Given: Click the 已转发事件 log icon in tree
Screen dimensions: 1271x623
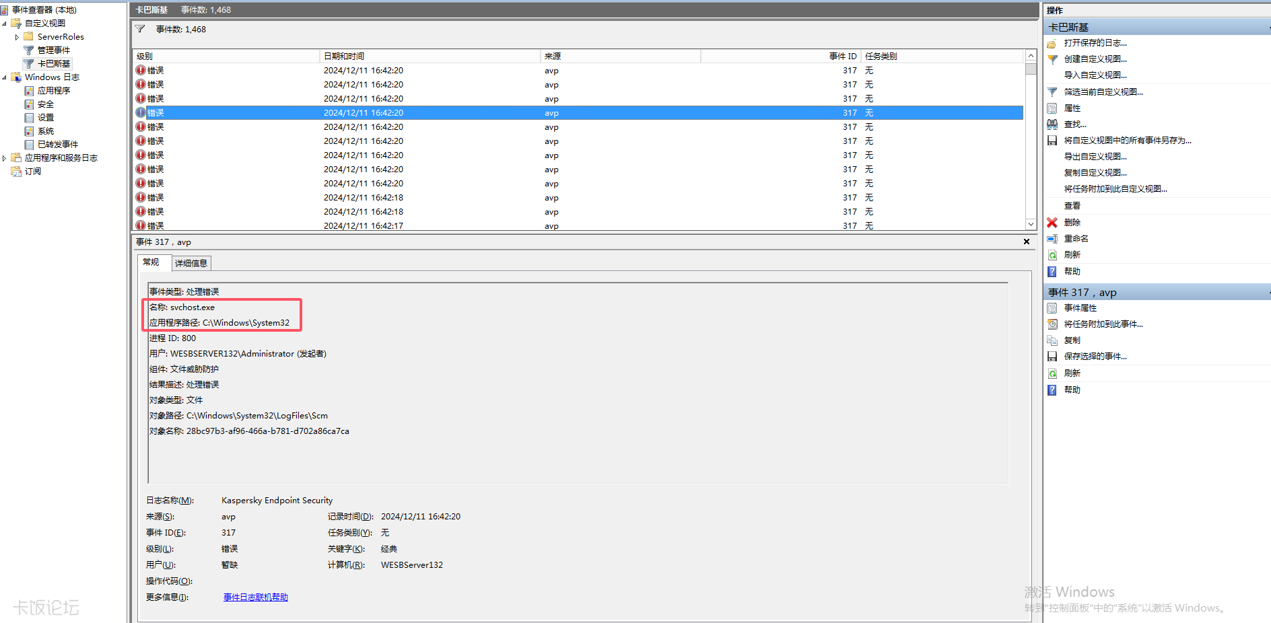Looking at the screenshot, I should click(x=29, y=145).
